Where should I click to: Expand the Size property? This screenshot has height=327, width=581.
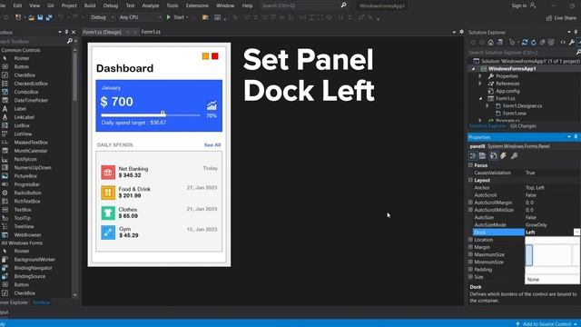click(x=470, y=276)
